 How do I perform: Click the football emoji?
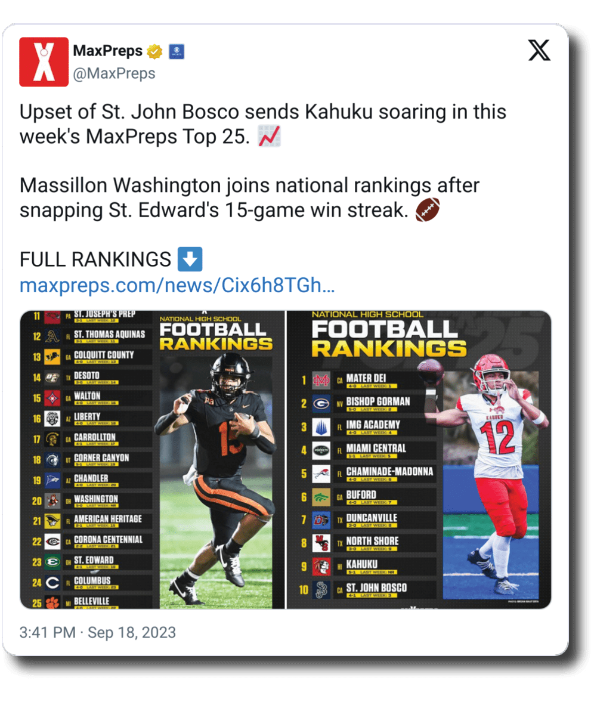tap(427, 210)
